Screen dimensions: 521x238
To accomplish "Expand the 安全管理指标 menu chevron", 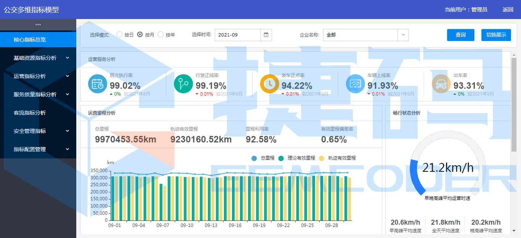I will (x=68, y=131).
